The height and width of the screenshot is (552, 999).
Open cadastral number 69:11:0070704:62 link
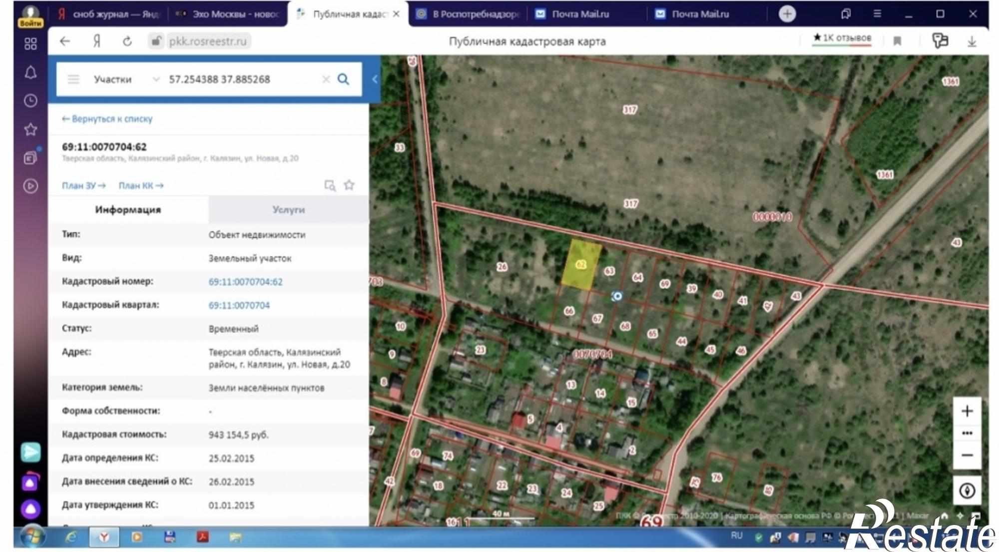(245, 282)
